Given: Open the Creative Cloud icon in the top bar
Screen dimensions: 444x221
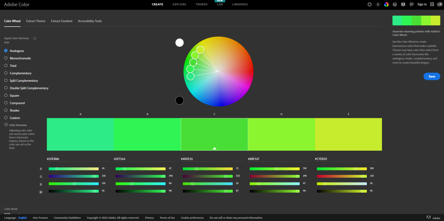Looking at the screenshot, I should [x=439, y=4].
